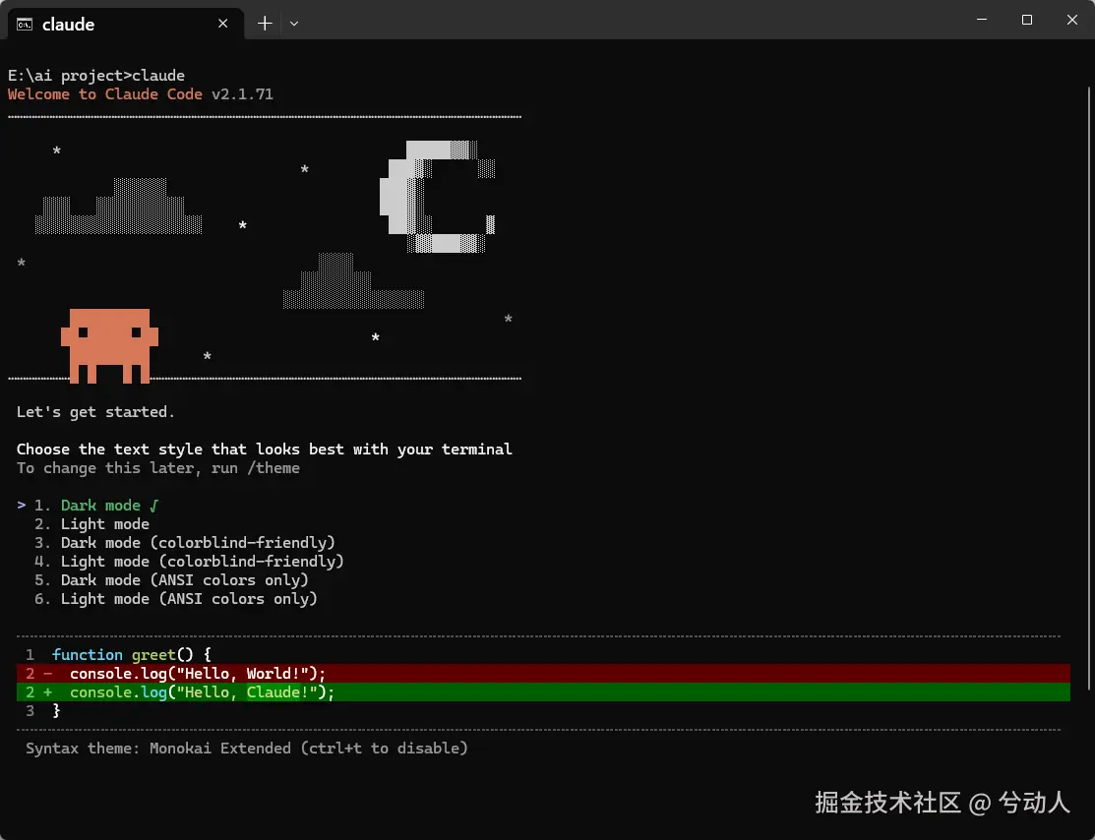The height and width of the screenshot is (840, 1095).
Task: Open a new terminal tab with plus icon
Action: click(265, 24)
